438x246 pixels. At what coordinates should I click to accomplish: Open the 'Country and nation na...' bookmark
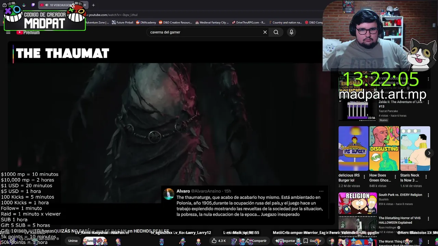285,23
